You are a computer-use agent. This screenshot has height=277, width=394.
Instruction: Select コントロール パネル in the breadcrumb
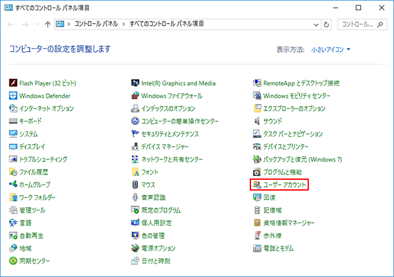tap(96, 24)
